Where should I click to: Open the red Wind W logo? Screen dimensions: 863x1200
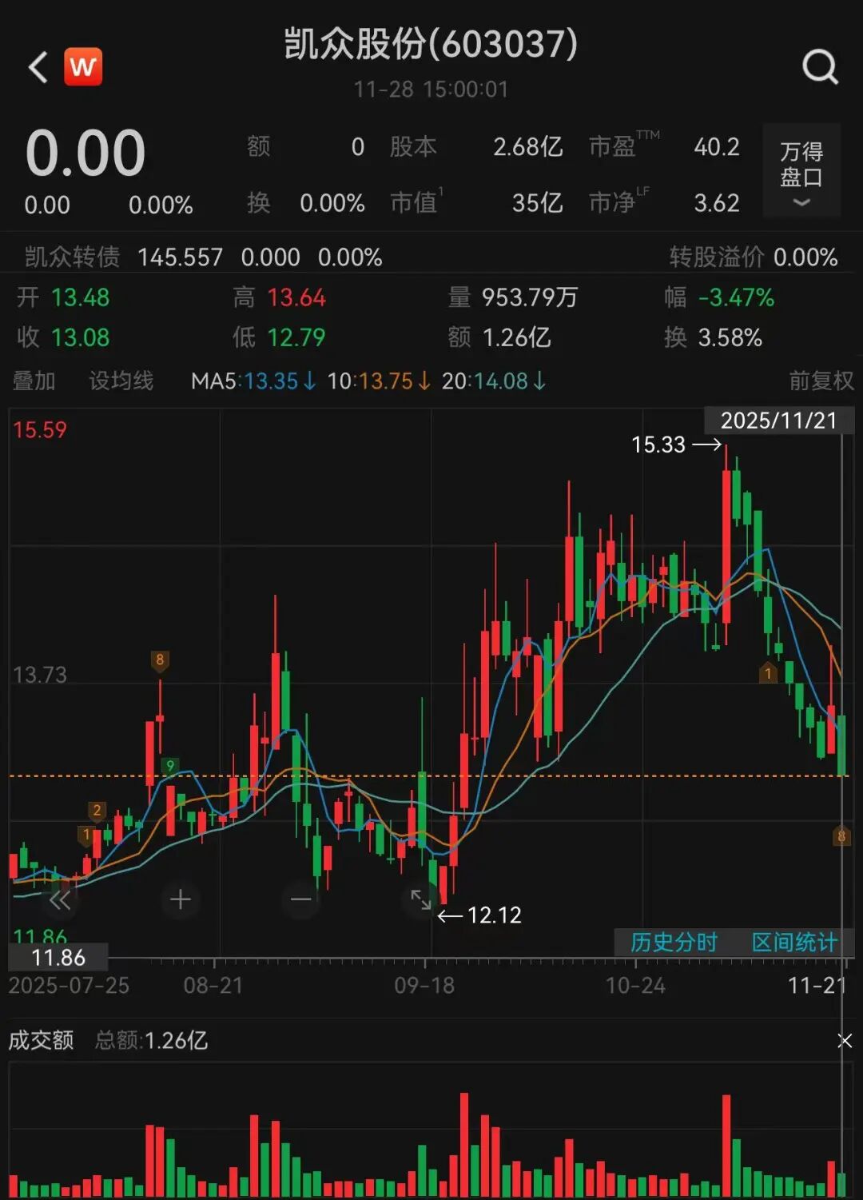(83, 67)
